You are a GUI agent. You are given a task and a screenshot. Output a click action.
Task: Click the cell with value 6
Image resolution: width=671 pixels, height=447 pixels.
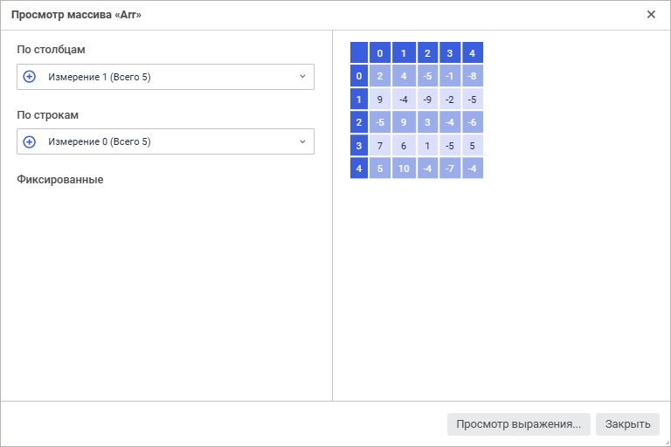pyautogui.click(x=404, y=145)
